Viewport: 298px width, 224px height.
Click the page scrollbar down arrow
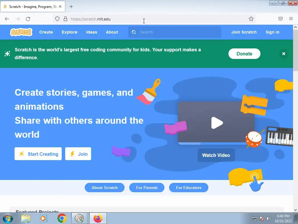pyautogui.click(x=296, y=210)
